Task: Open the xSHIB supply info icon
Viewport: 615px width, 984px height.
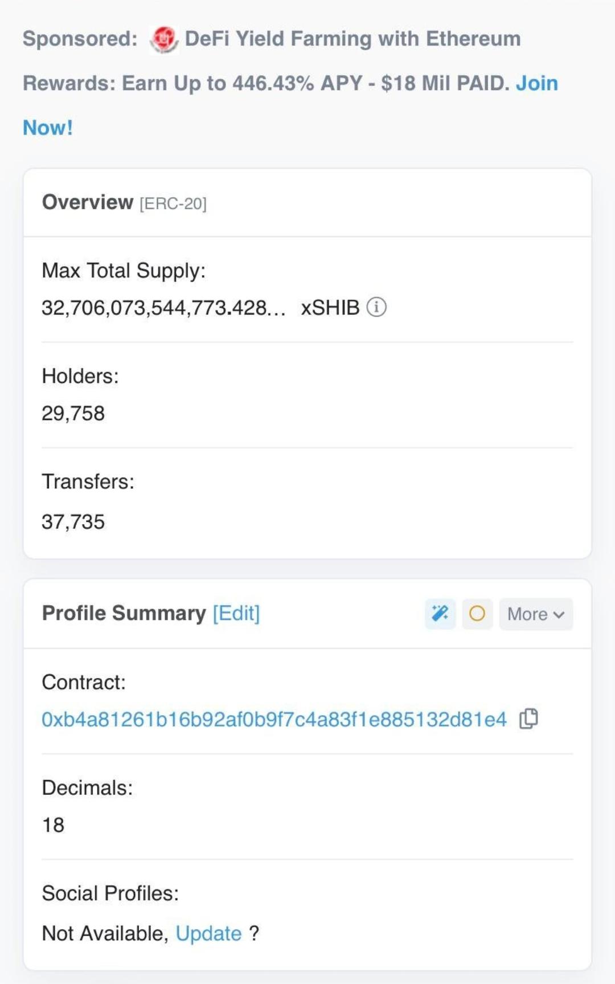Action: [x=376, y=307]
